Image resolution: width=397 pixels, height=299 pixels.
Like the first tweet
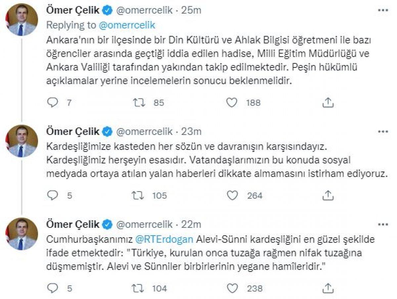[x=232, y=103]
